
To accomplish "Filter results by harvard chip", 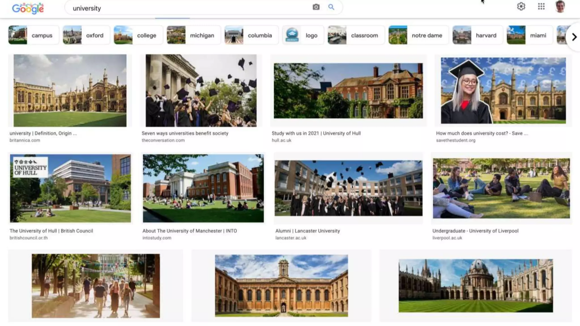I will pos(477,35).
